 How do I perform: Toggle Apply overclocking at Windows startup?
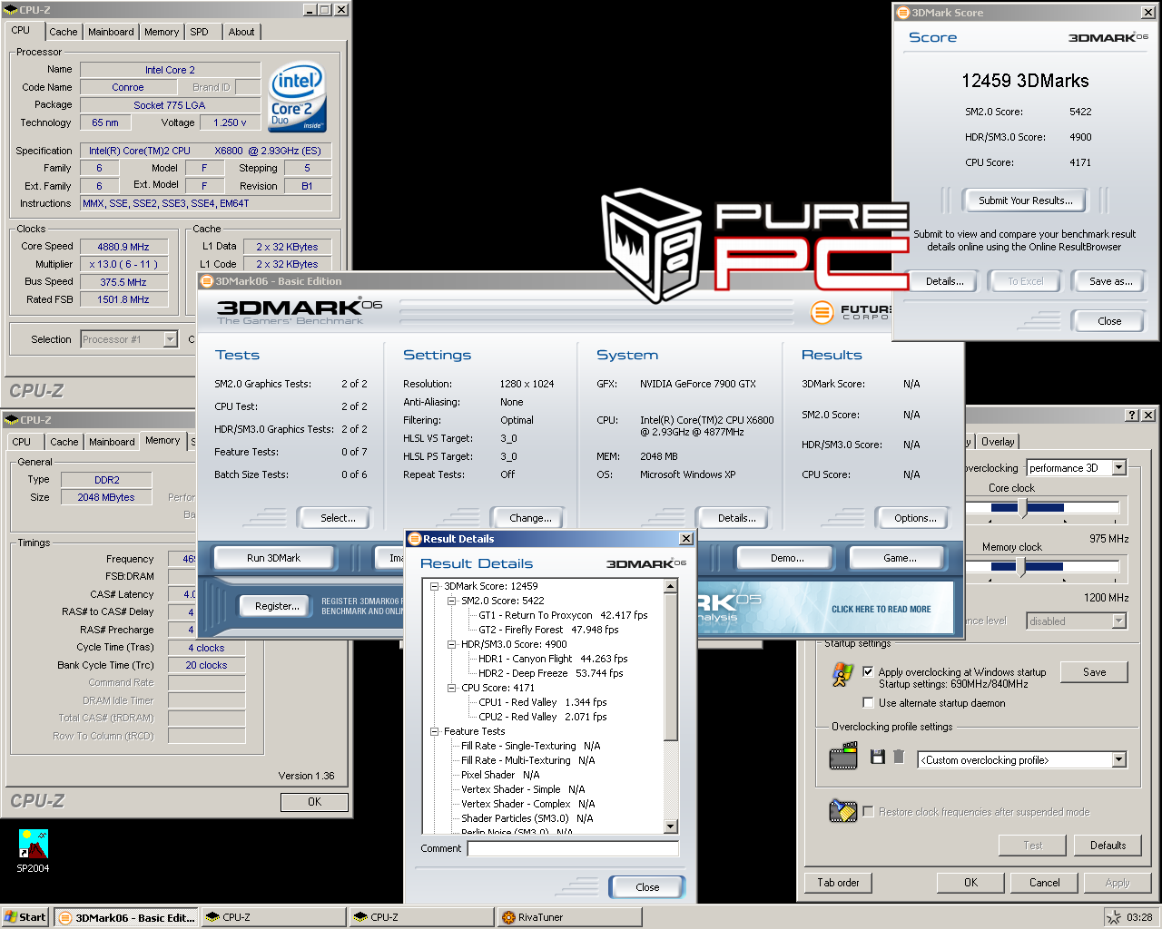(x=868, y=672)
